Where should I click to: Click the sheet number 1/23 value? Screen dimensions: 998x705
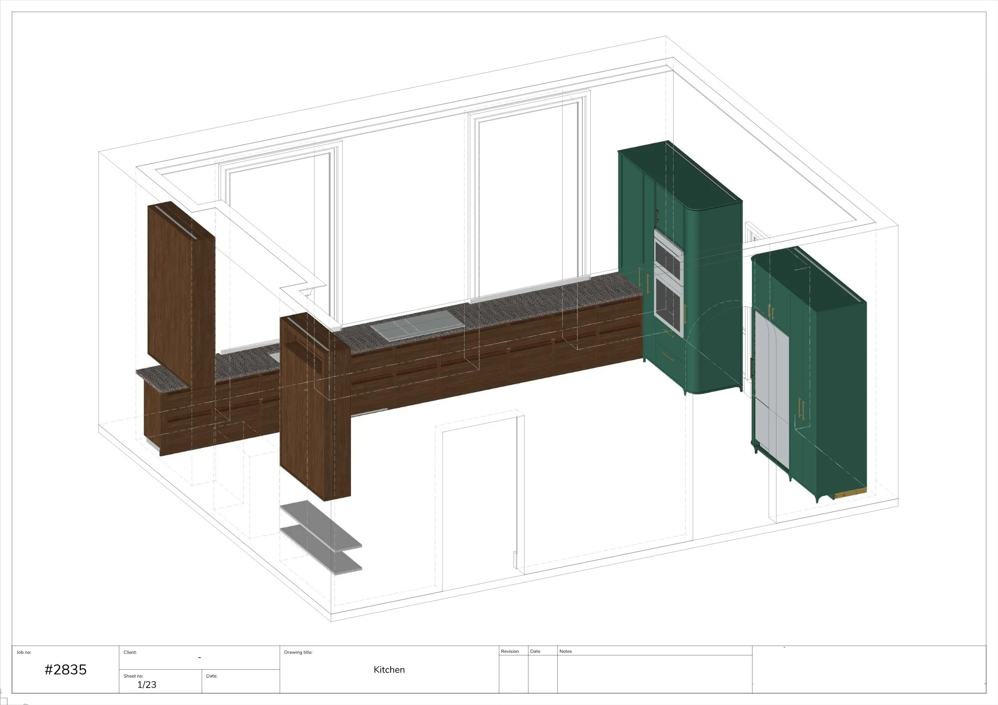[147, 685]
